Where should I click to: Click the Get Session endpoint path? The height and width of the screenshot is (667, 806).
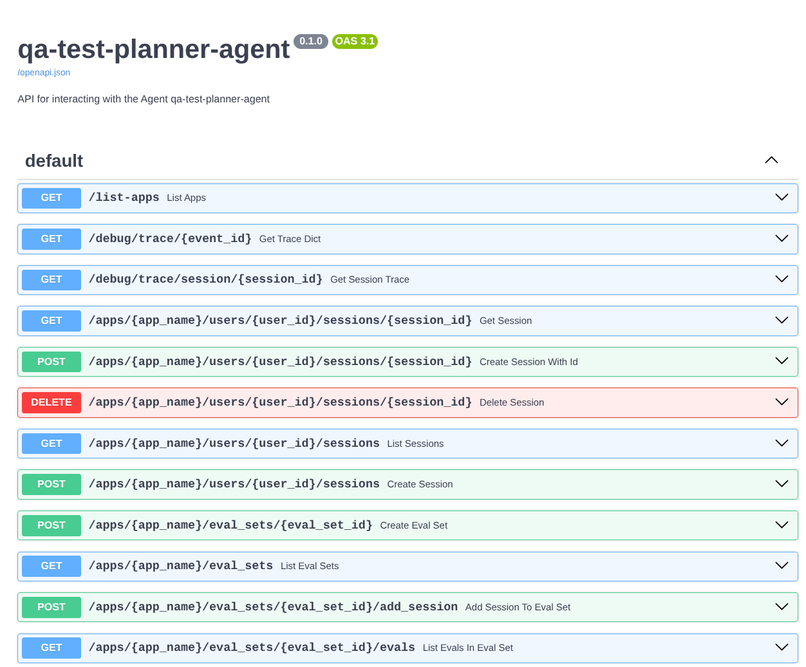[280, 321]
